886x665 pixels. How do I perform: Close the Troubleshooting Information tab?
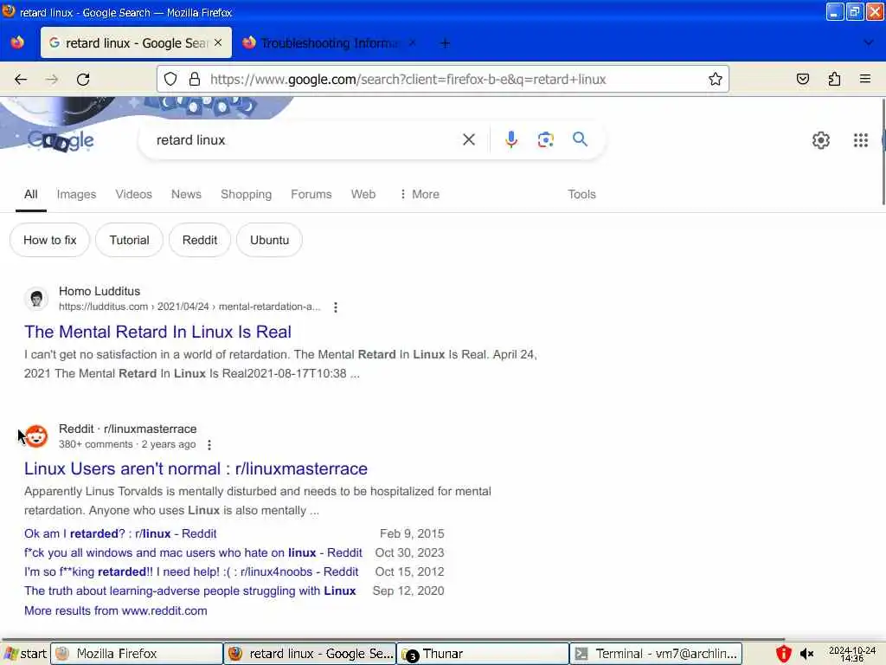coord(413,43)
